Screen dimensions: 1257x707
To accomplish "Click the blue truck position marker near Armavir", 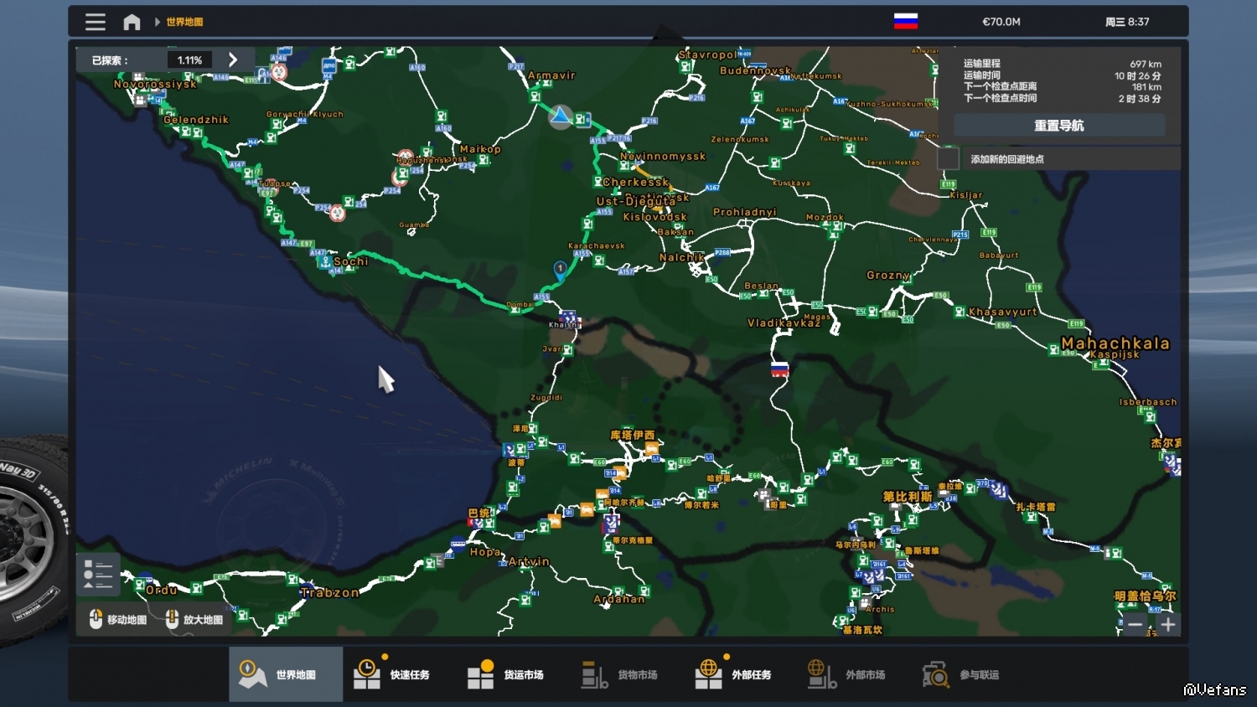I will click(x=561, y=116).
